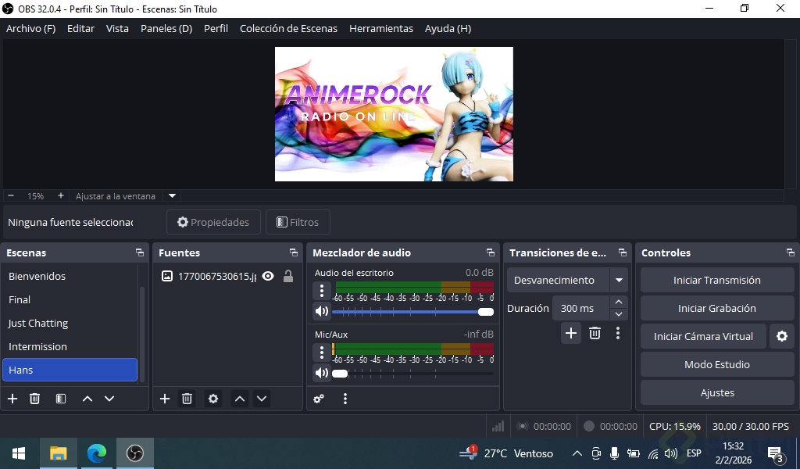
Task: Open preview scaling dropdown arrow
Action: (x=173, y=196)
